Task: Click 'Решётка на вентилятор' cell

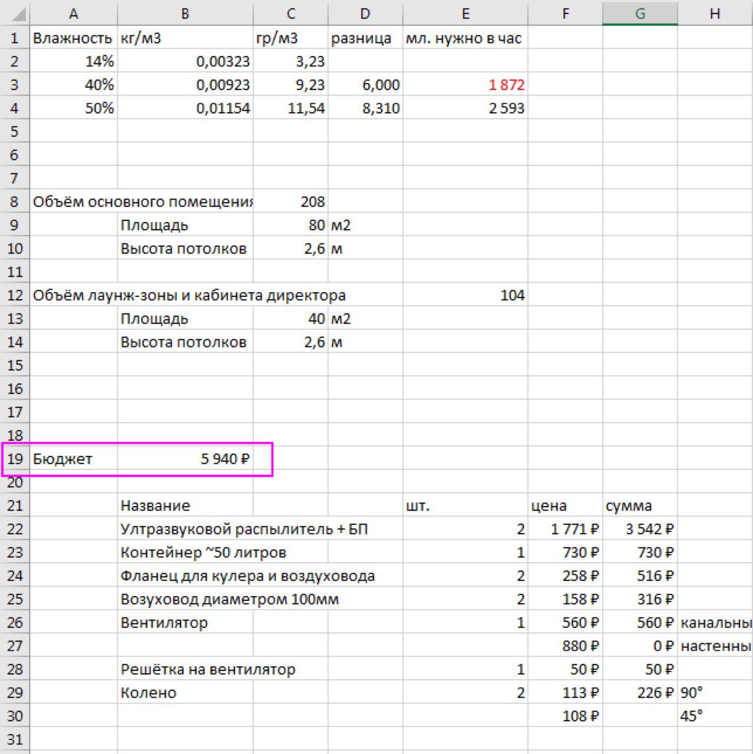Action: [207, 669]
